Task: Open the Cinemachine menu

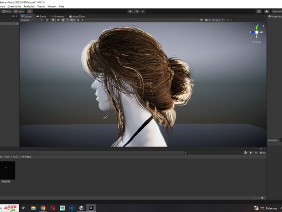Action: coord(14,6)
